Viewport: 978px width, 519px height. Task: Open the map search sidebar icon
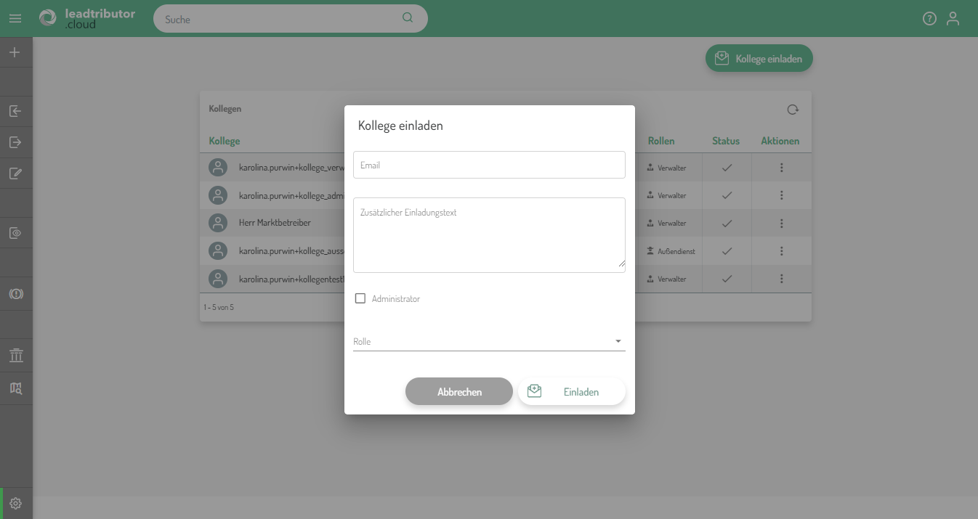(x=15, y=388)
